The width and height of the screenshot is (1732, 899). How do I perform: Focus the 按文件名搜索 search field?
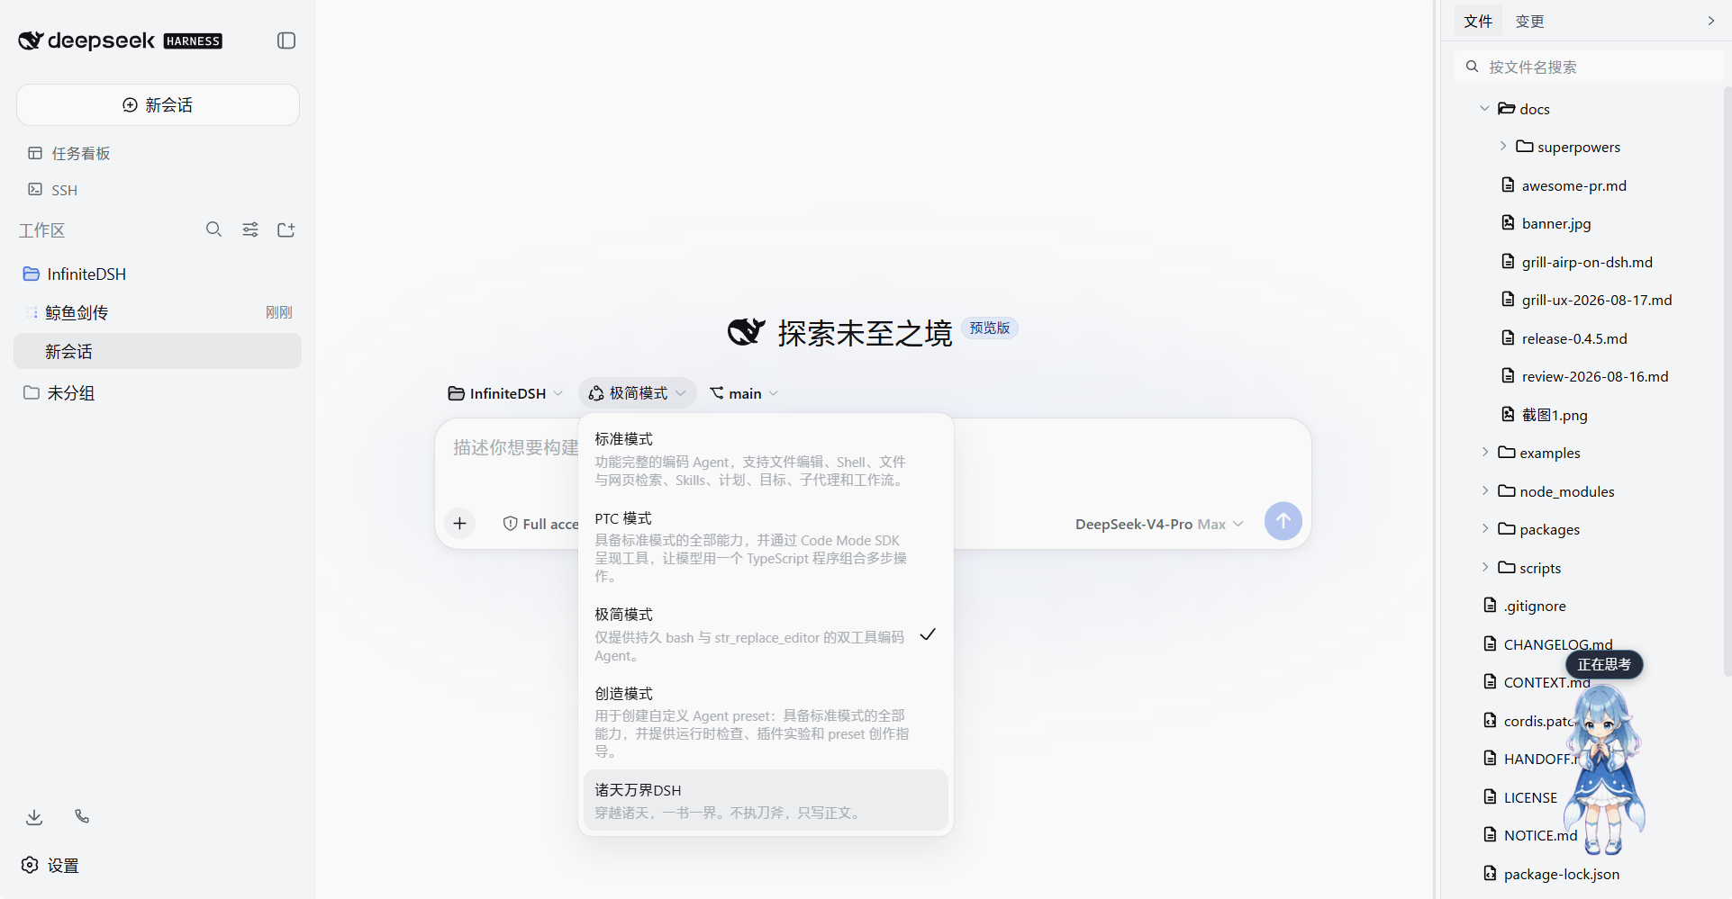[x=1589, y=67]
